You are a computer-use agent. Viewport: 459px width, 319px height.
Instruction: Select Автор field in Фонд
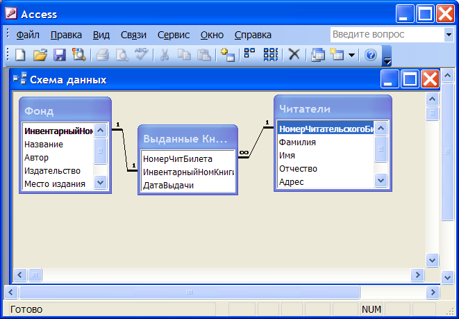click(x=58, y=158)
